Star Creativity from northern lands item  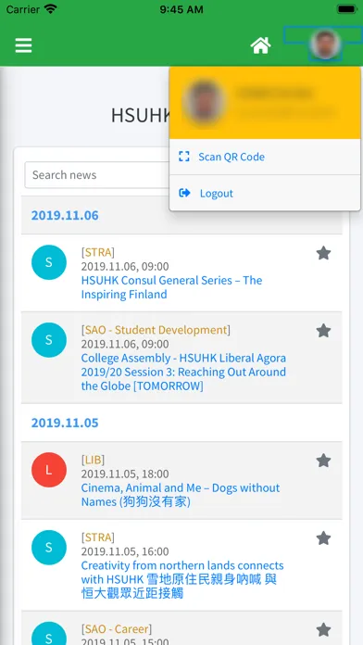point(323,538)
